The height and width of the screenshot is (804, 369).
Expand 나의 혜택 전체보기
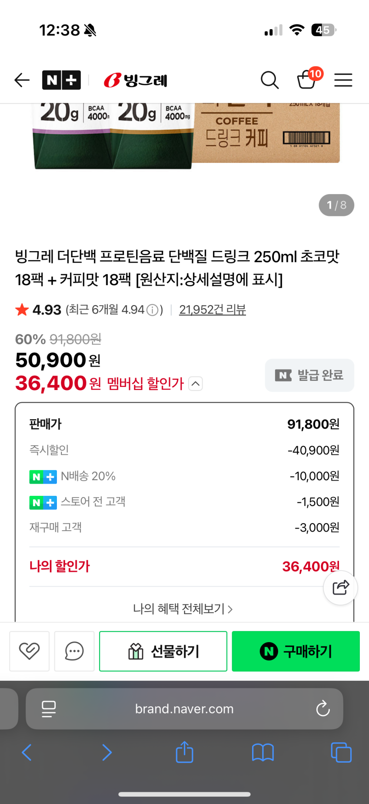point(183,609)
